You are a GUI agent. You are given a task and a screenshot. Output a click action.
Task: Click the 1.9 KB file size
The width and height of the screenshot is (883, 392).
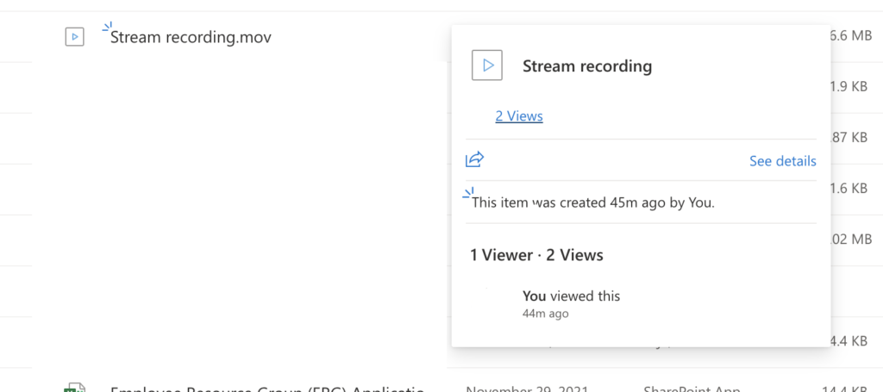849,87
